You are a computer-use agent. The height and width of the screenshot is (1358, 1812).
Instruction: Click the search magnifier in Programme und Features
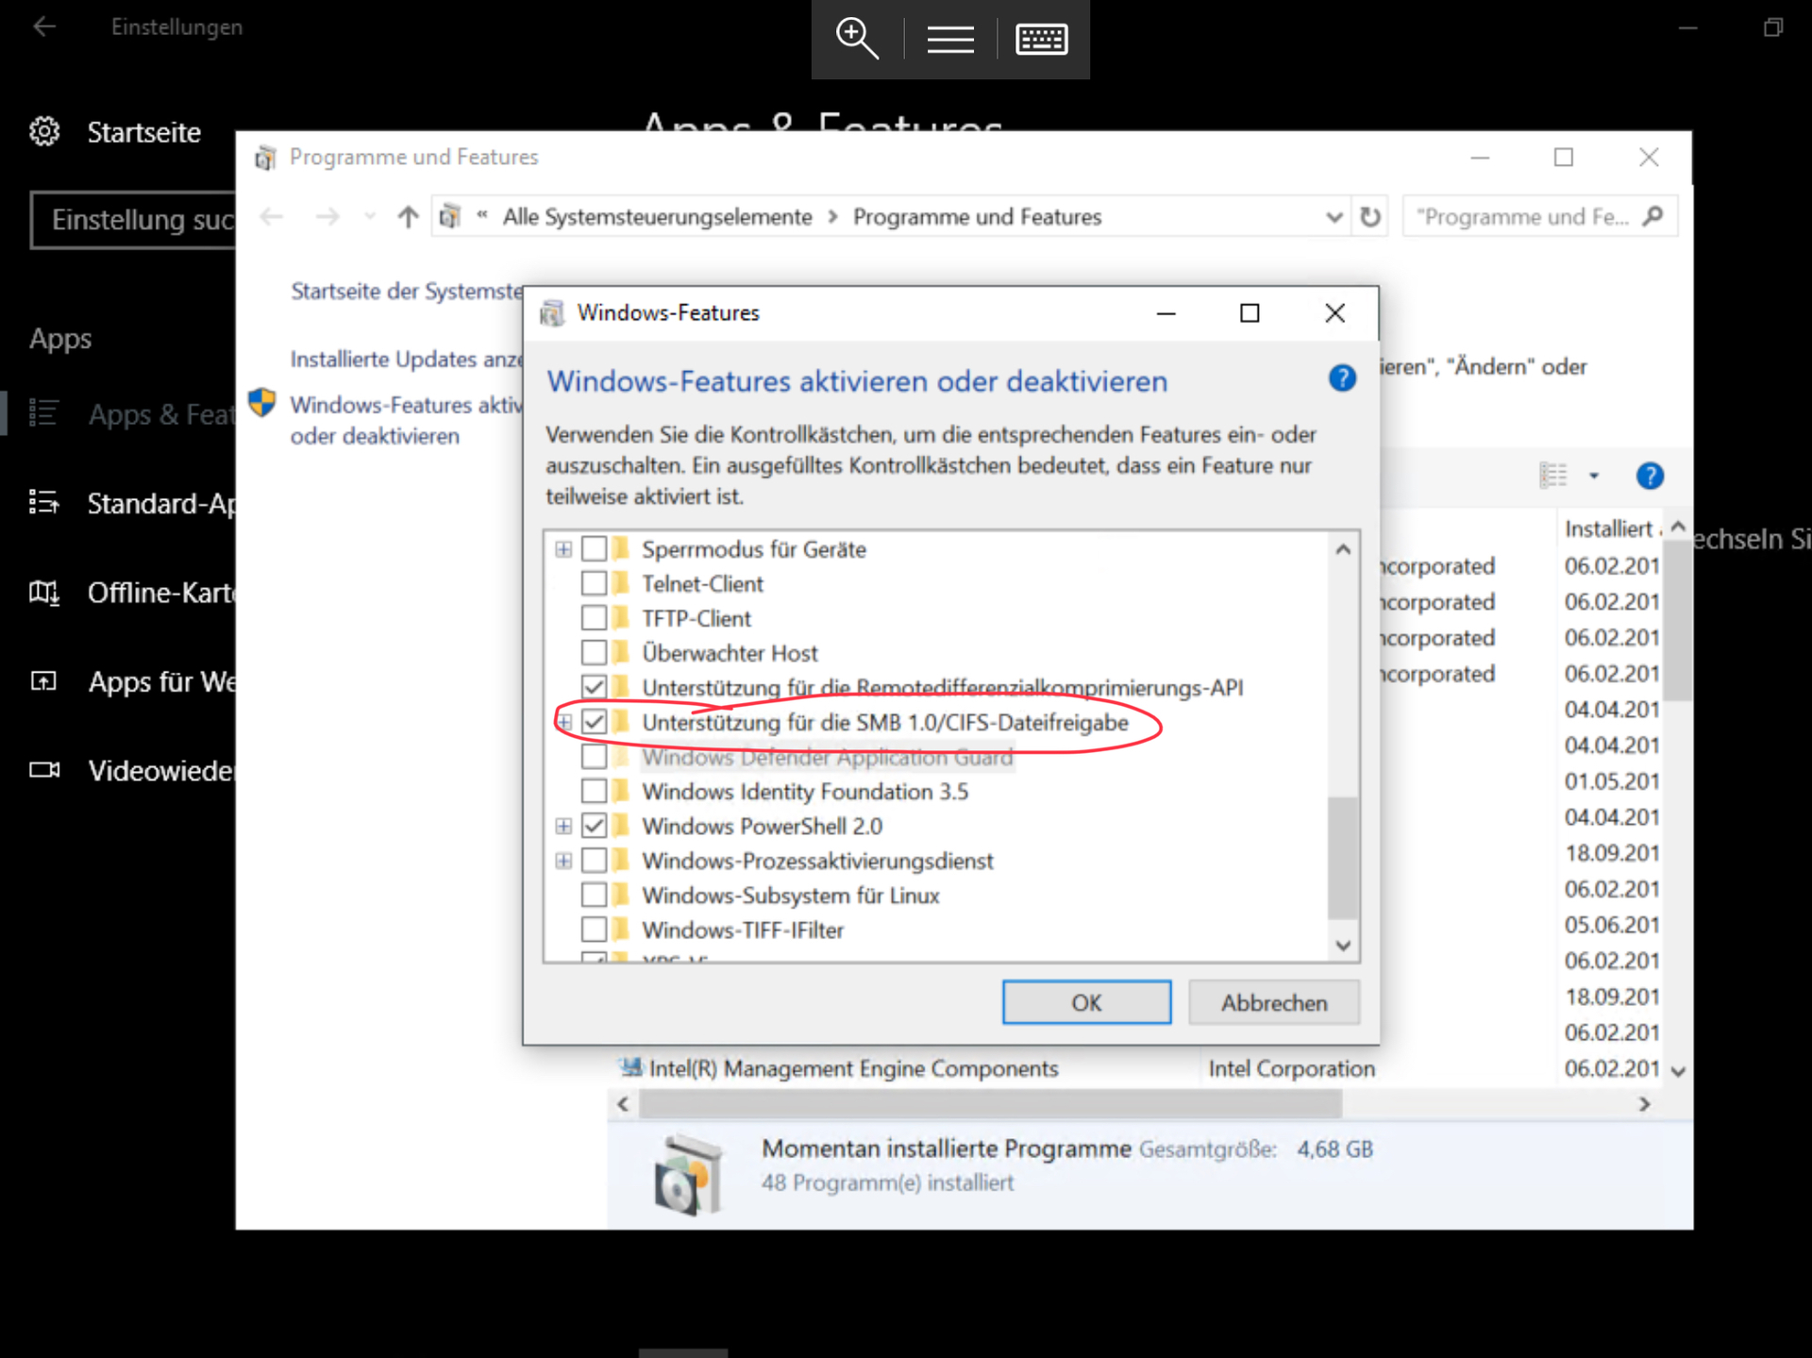coord(1653,216)
